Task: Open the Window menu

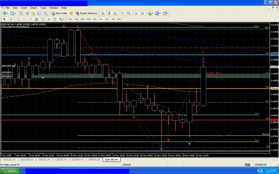Action: click(54, 8)
